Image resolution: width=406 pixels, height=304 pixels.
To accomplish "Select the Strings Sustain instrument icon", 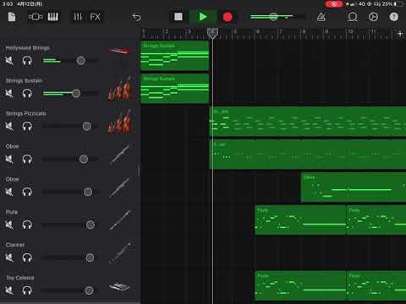I will click(x=120, y=90).
